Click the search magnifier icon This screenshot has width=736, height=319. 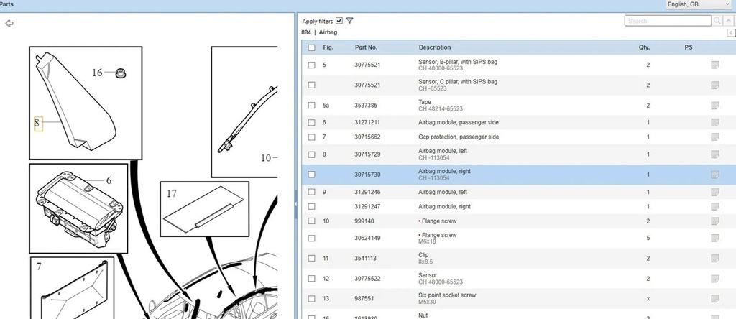coord(717,21)
